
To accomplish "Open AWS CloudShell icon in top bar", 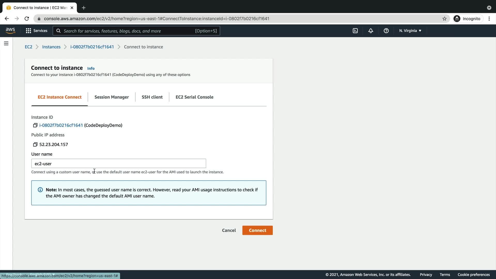I will (x=355, y=31).
